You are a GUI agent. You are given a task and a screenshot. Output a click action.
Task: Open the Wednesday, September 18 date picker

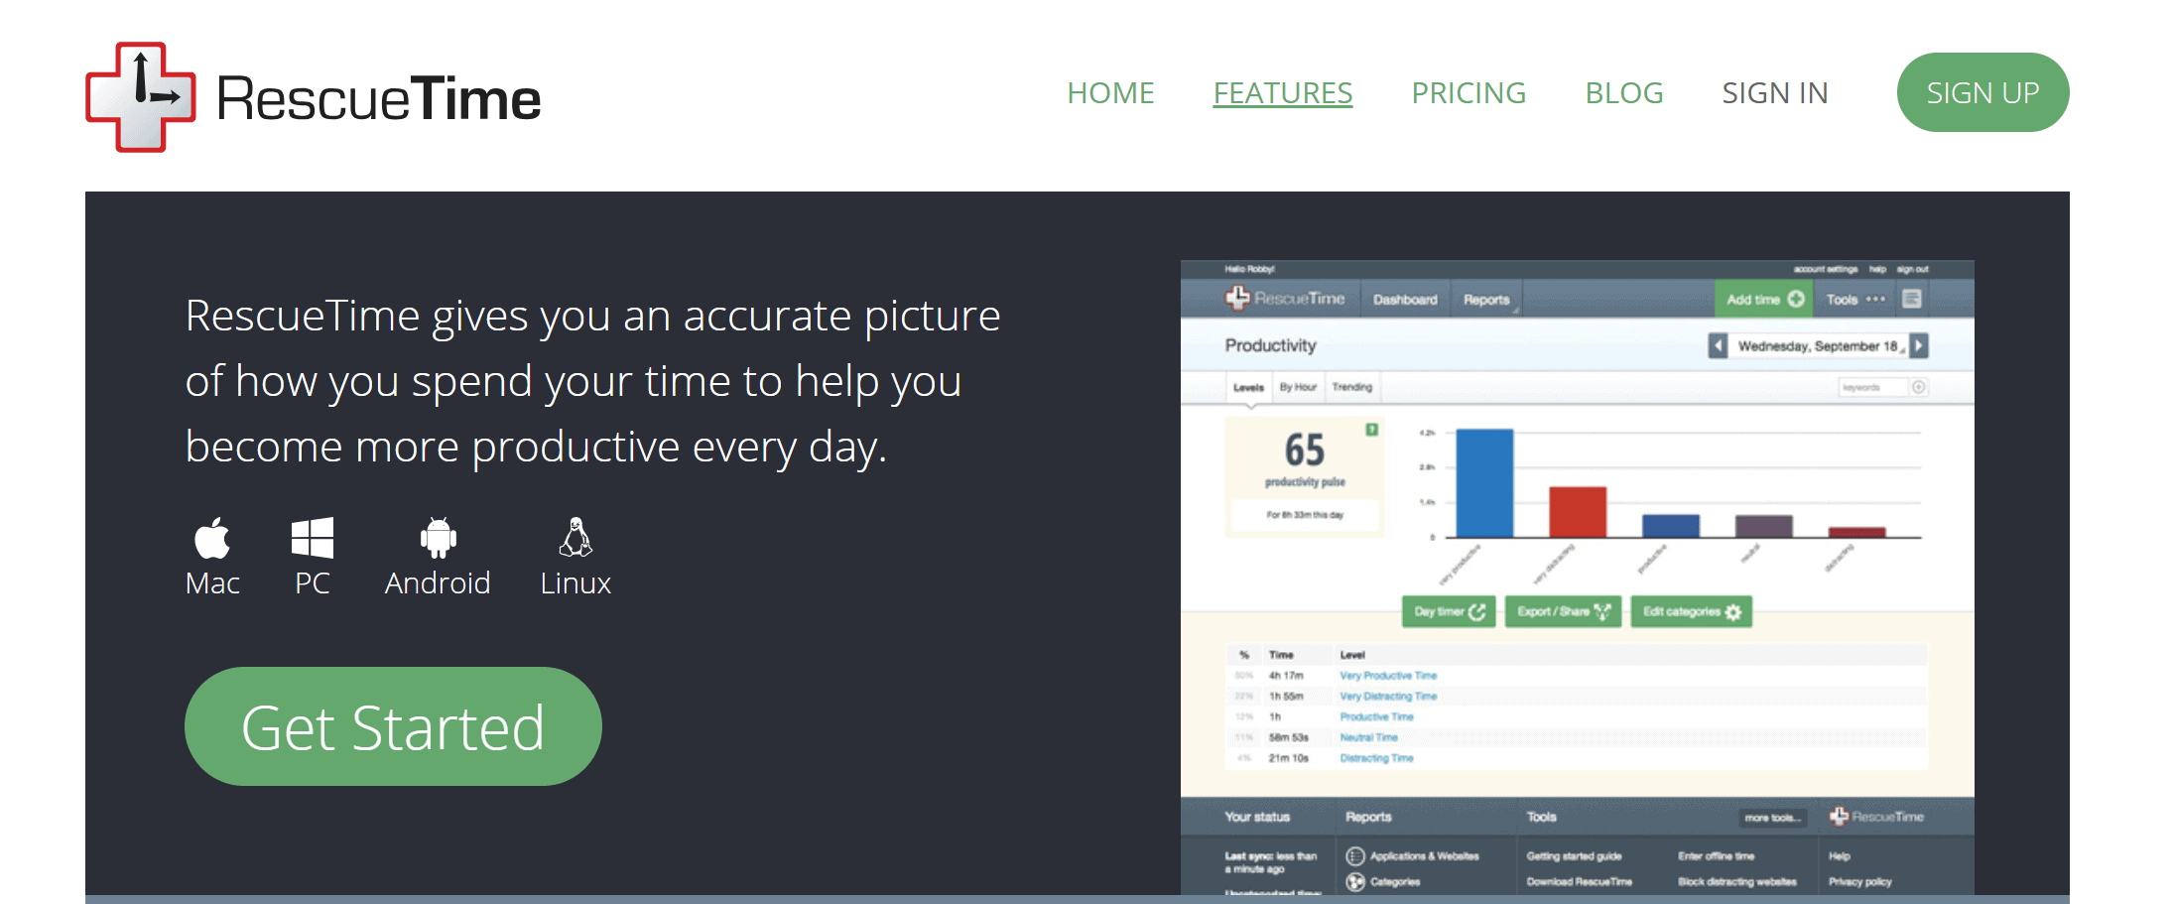pyautogui.click(x=1818, y=345)
